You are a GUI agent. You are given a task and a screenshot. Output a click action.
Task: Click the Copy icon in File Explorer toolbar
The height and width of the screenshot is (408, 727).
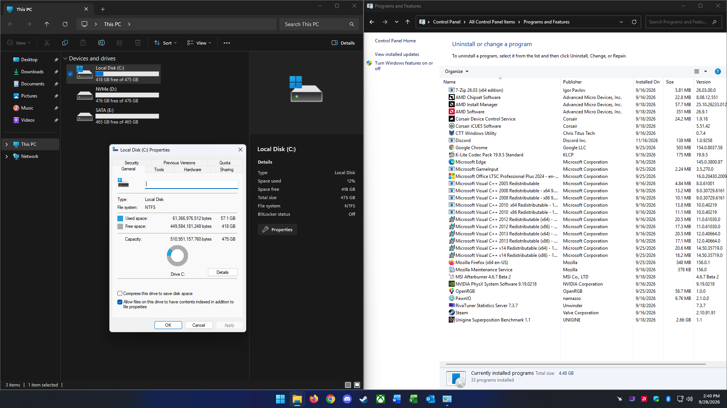click(65, 43)
